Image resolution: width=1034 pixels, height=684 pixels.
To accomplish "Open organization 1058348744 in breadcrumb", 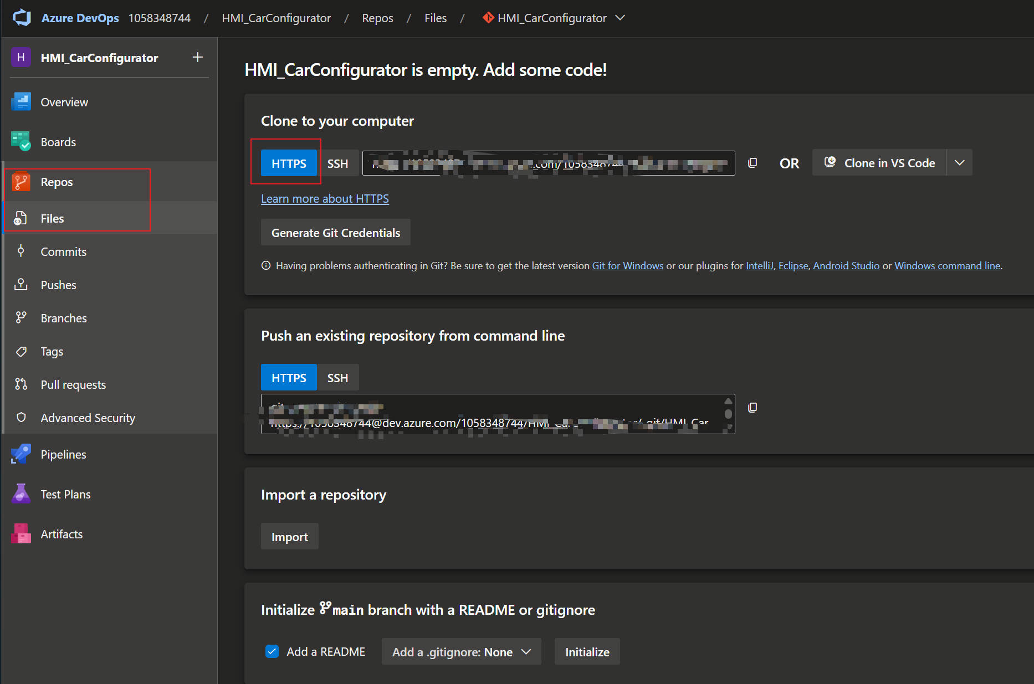I will click(160, 18).
